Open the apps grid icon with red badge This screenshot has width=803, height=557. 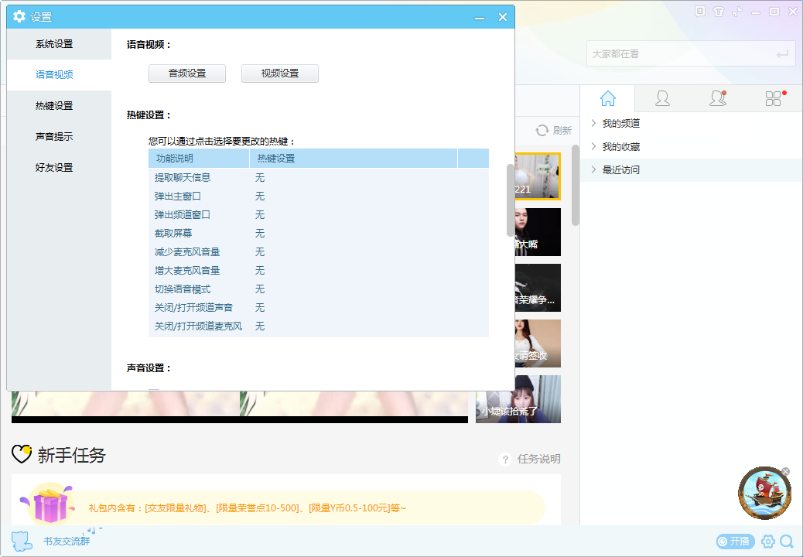tap(773, 98)
